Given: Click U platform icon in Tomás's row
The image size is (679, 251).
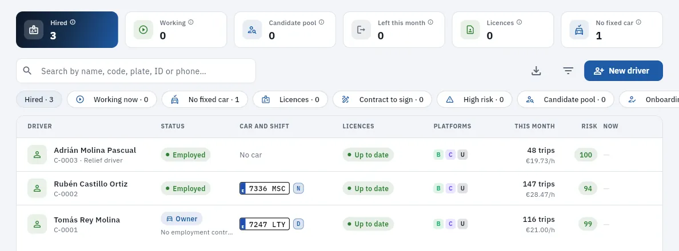Looking at the screenshot, I should [462, 224].
